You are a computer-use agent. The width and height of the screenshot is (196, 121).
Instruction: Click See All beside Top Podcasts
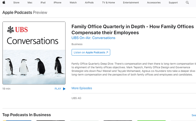click(x=194, y=115)
